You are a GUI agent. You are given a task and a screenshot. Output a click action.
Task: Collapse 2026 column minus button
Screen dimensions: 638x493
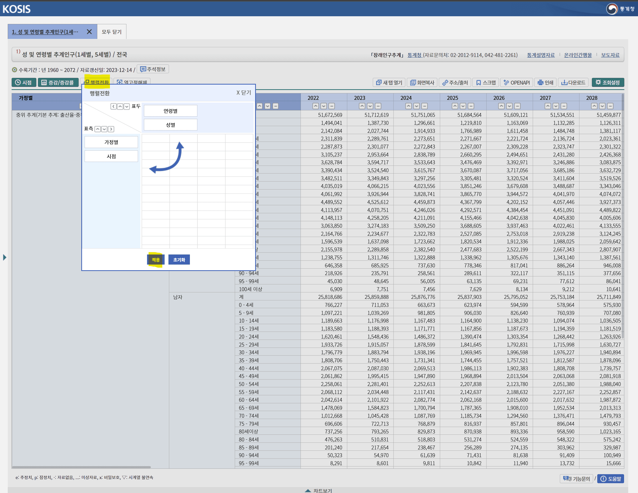[x=517, y=106]
